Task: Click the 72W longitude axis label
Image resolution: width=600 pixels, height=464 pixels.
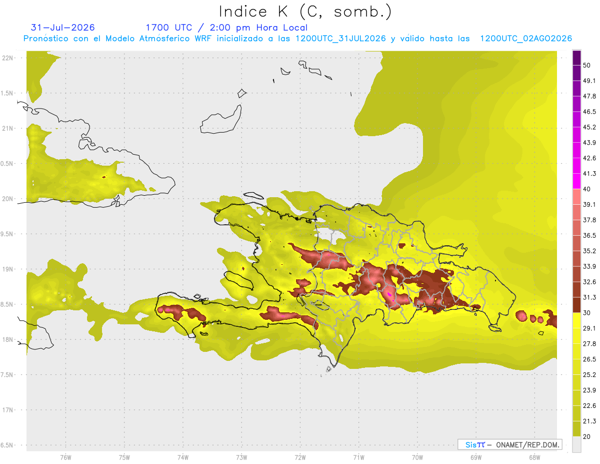Action: pyautogui.click(x=300, y=457)
